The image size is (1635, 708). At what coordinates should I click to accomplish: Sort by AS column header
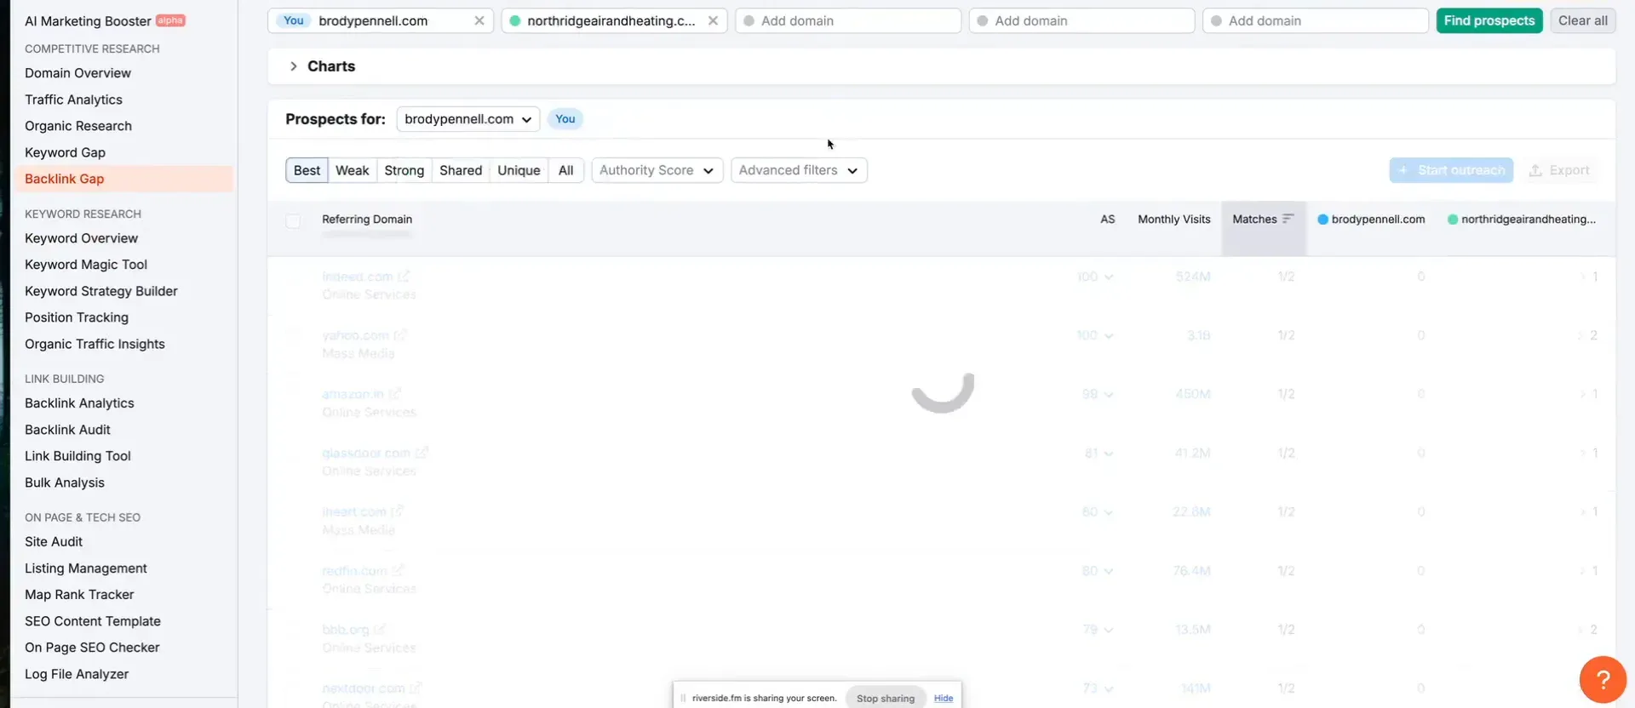(1107, 219)
